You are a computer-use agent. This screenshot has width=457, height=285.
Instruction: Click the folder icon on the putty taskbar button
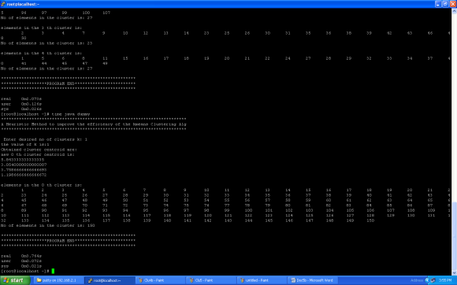click(x=39, y=280)
